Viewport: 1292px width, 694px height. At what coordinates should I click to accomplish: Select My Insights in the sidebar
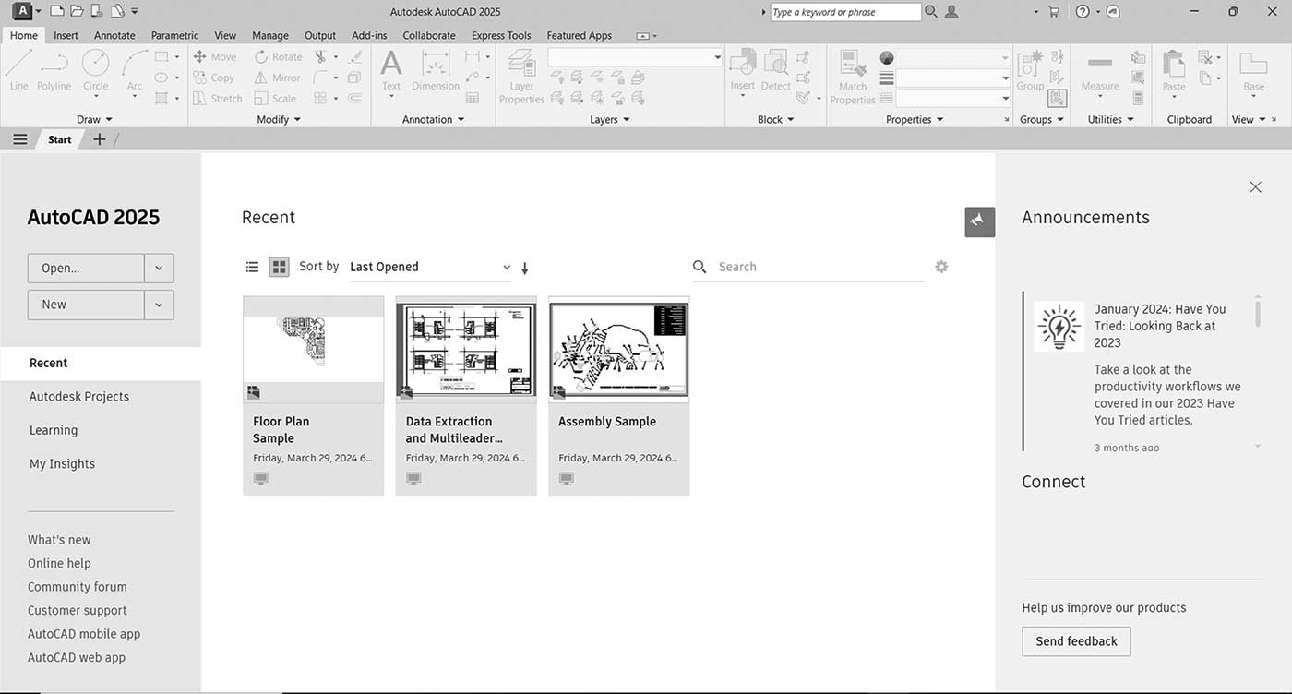[62, 464]
